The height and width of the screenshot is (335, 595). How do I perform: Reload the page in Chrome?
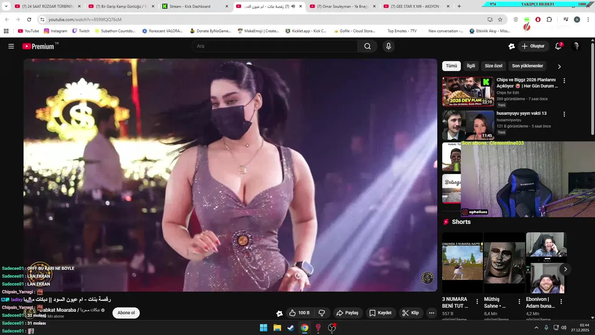(29, 20)
